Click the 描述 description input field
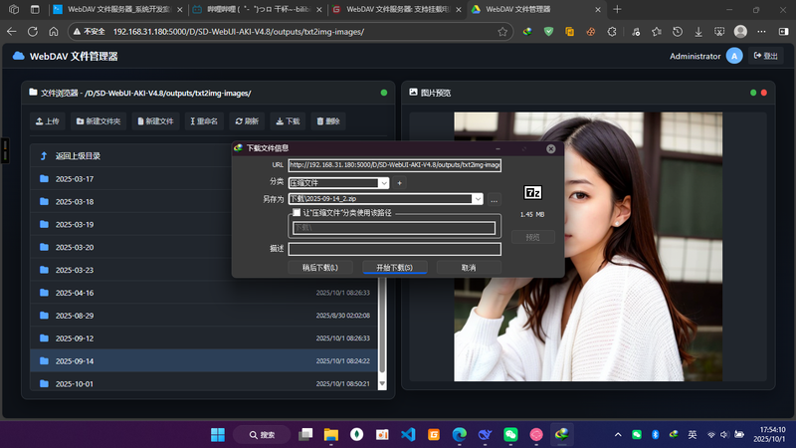Viewport: 796px width, 448px height. (x=394, y=249)
